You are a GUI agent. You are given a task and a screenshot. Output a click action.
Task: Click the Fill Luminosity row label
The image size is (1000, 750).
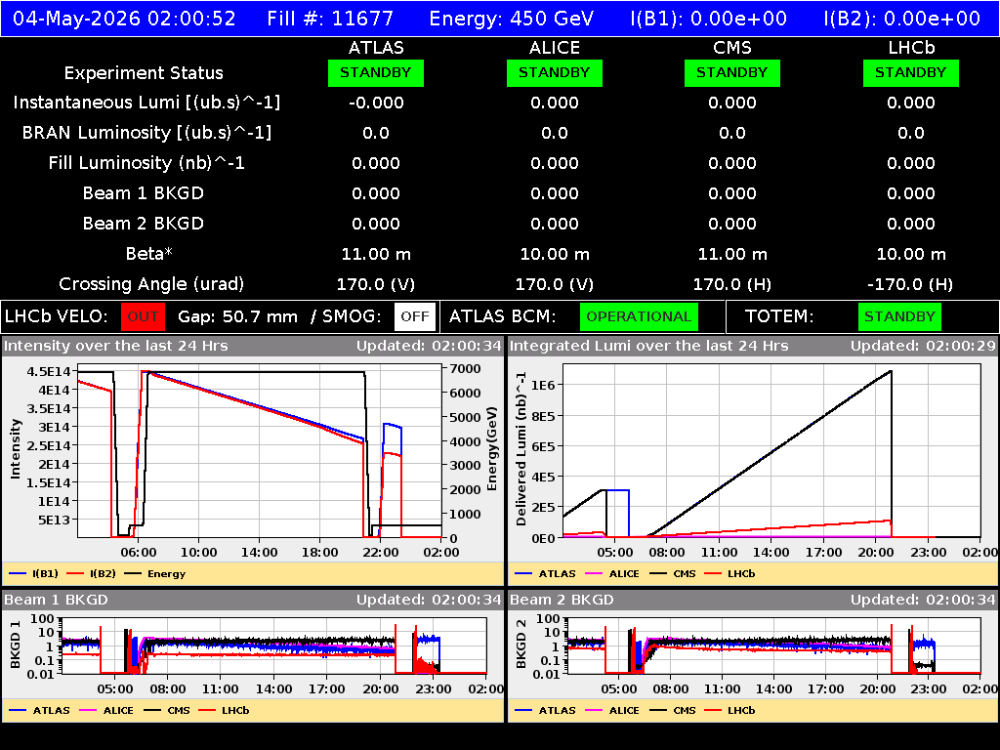pos(146,163)
